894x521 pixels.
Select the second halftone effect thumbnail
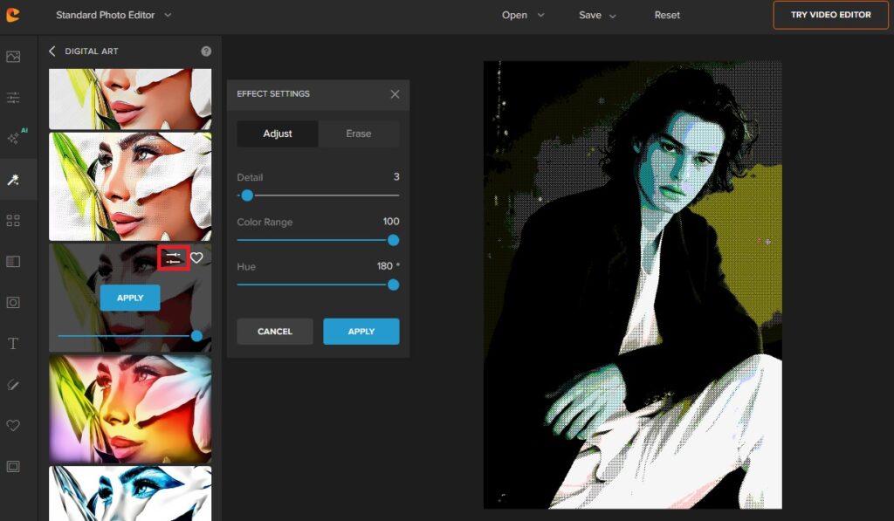coord(130,187)
